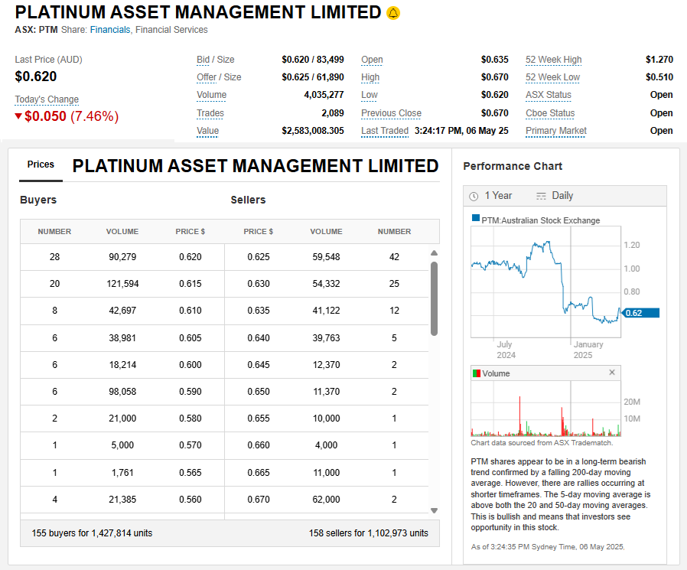Click the interval icon beside Daily
This screenshot has width=687, height=570.
[542, 196]
